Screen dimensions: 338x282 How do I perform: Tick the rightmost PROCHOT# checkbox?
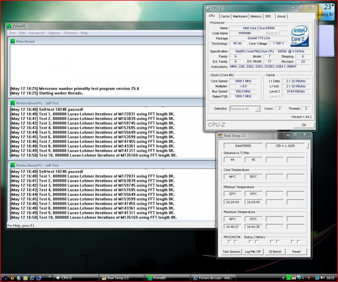coord(299,242)
